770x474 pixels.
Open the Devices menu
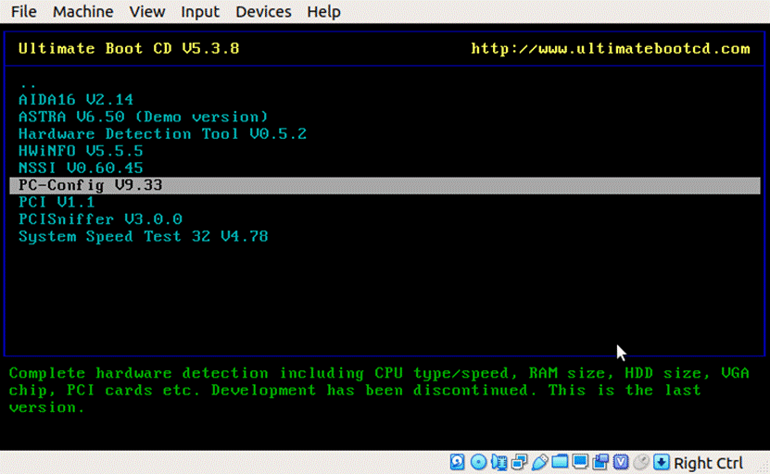[x=263, y=11]
